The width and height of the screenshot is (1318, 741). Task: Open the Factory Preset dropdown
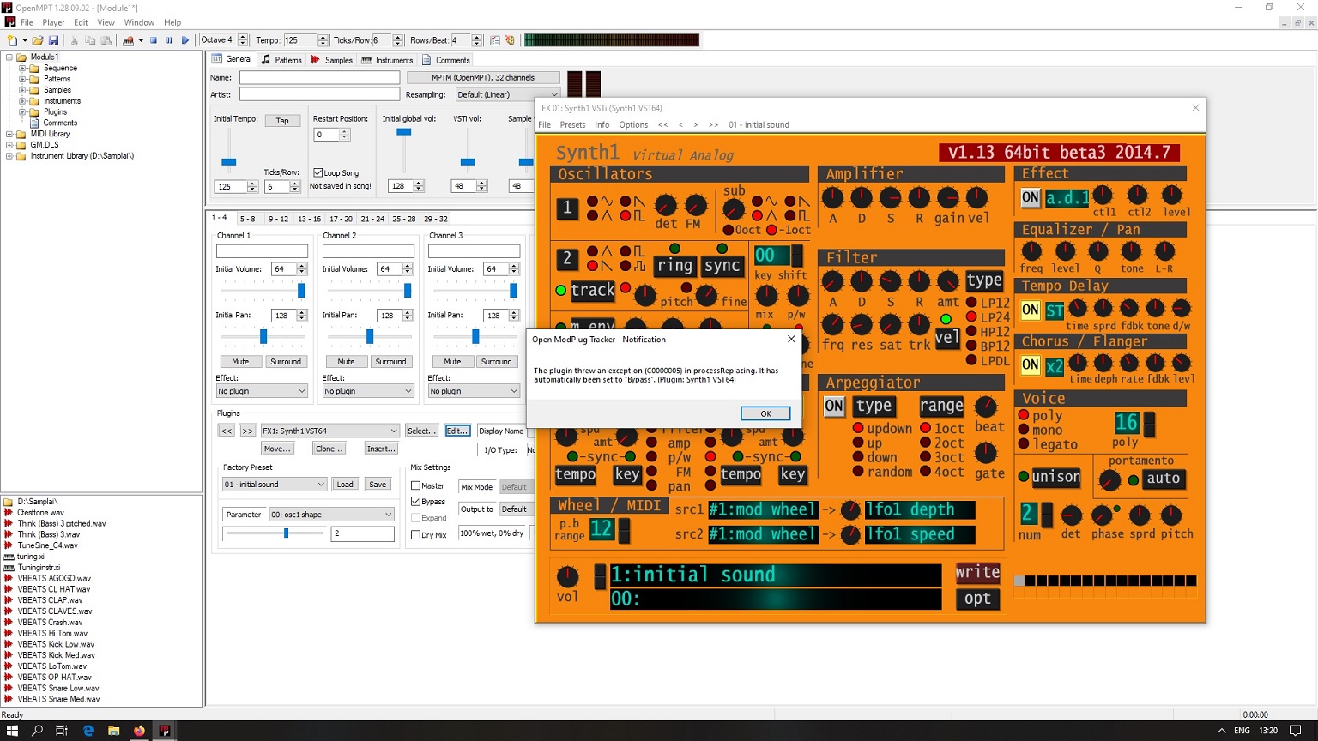point(275,485)
